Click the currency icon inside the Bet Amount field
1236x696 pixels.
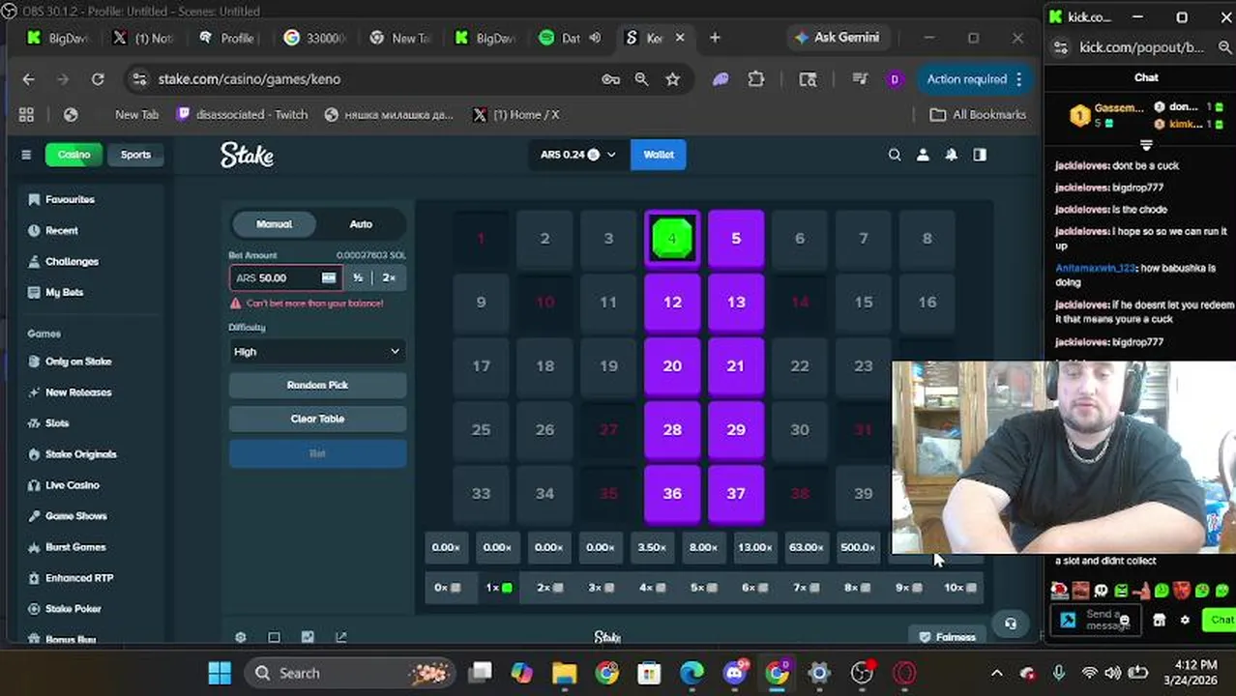329,277
